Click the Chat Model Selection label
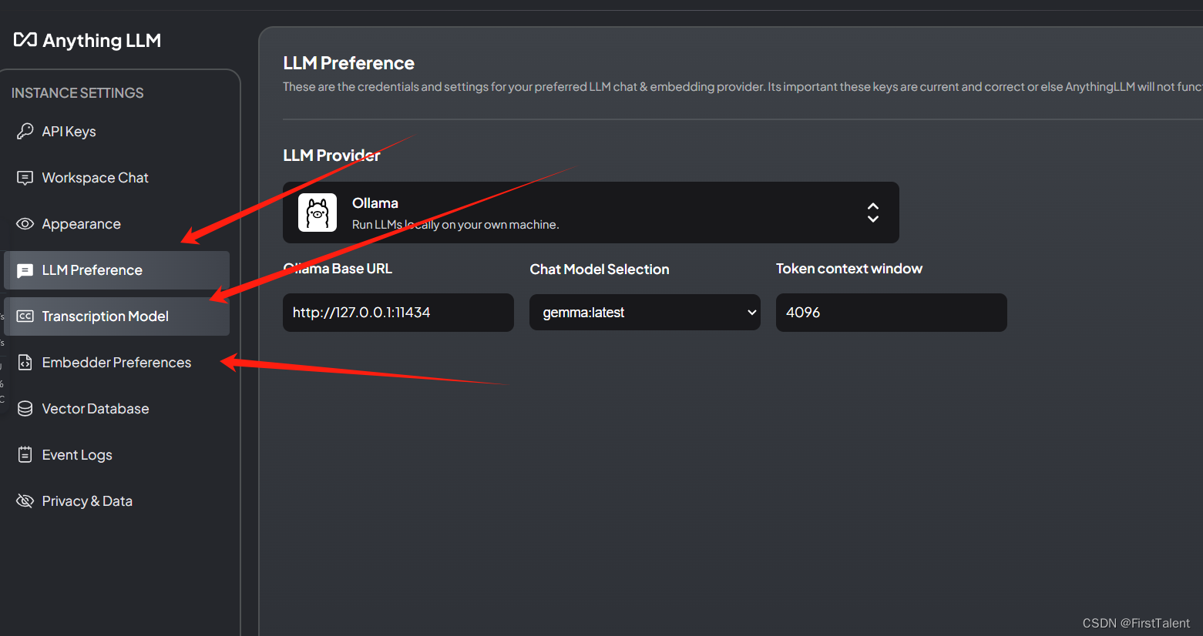The height and width of the screenshot is (636, 1203). tap(600, 269)
